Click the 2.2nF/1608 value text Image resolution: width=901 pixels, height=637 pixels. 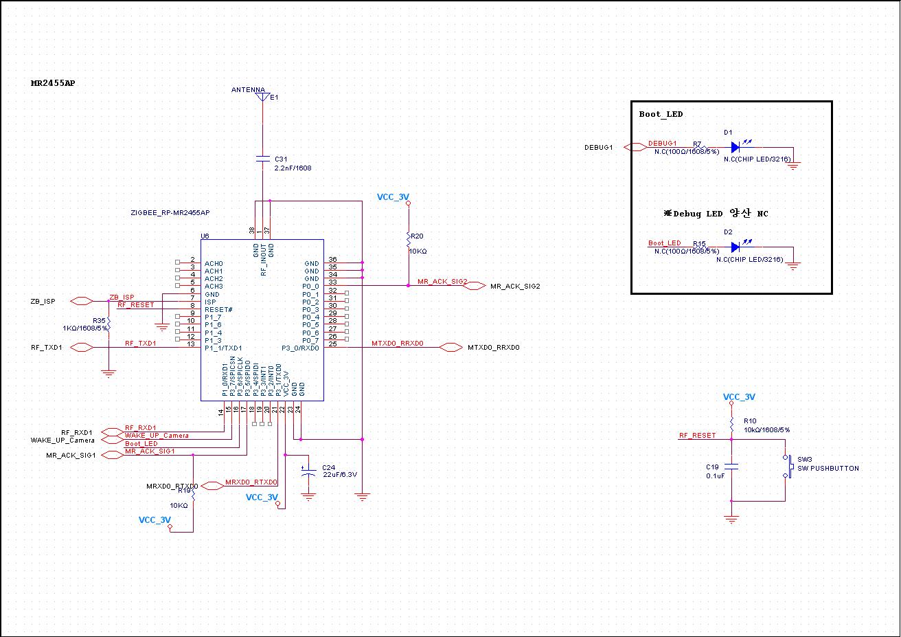(x=293, y=168)
